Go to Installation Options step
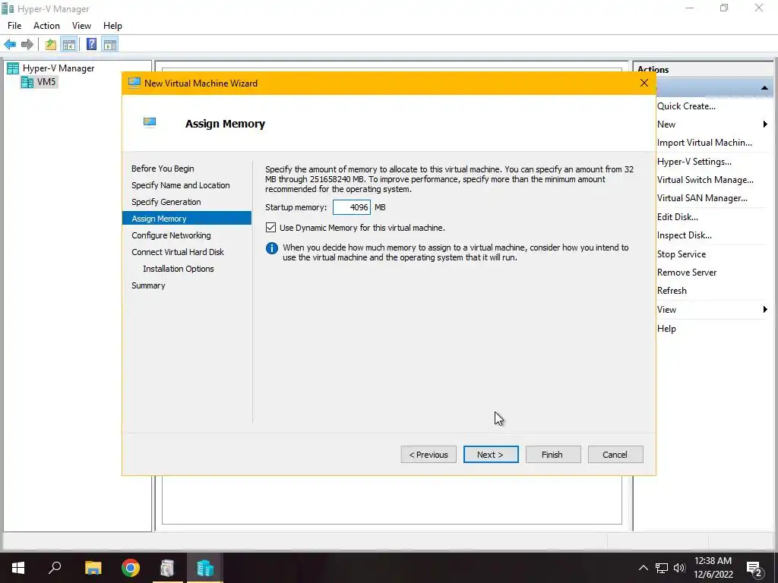778x583 pixels. pos(179,269)
